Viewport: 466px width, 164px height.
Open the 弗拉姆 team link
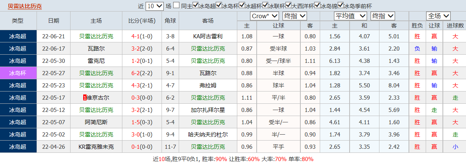tap(208, 86)
